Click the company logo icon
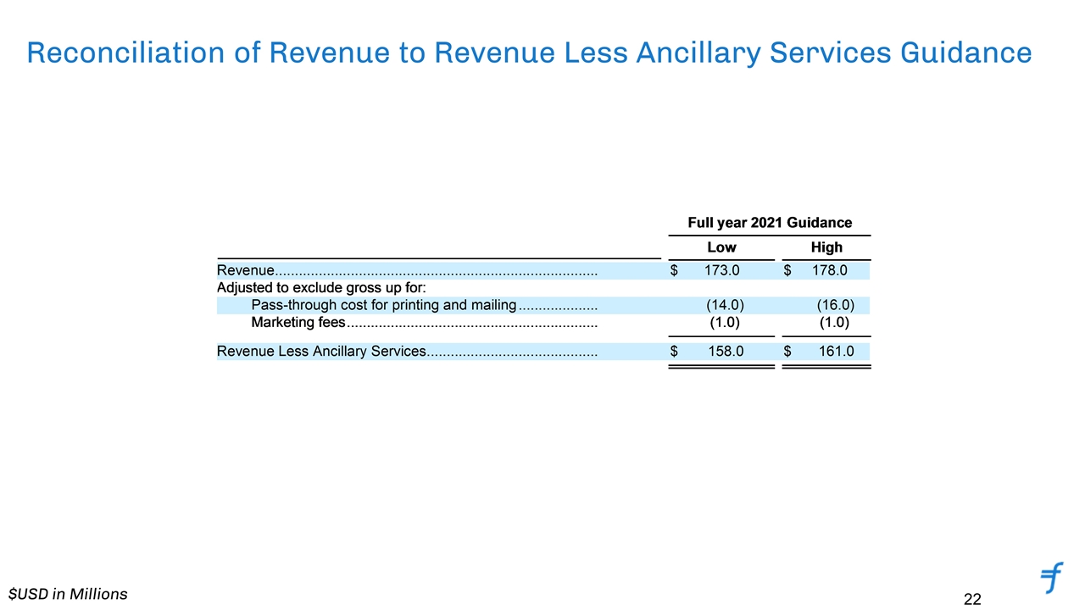The width and height of the screenshot is (1085, 610). pos(1051,577)
